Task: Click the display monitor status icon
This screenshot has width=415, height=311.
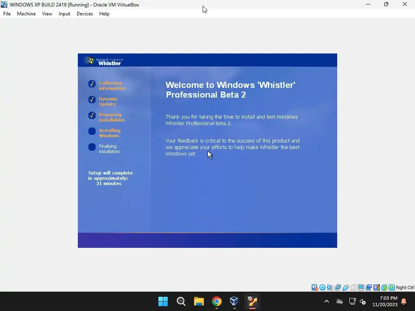Action: coord(361,288)
